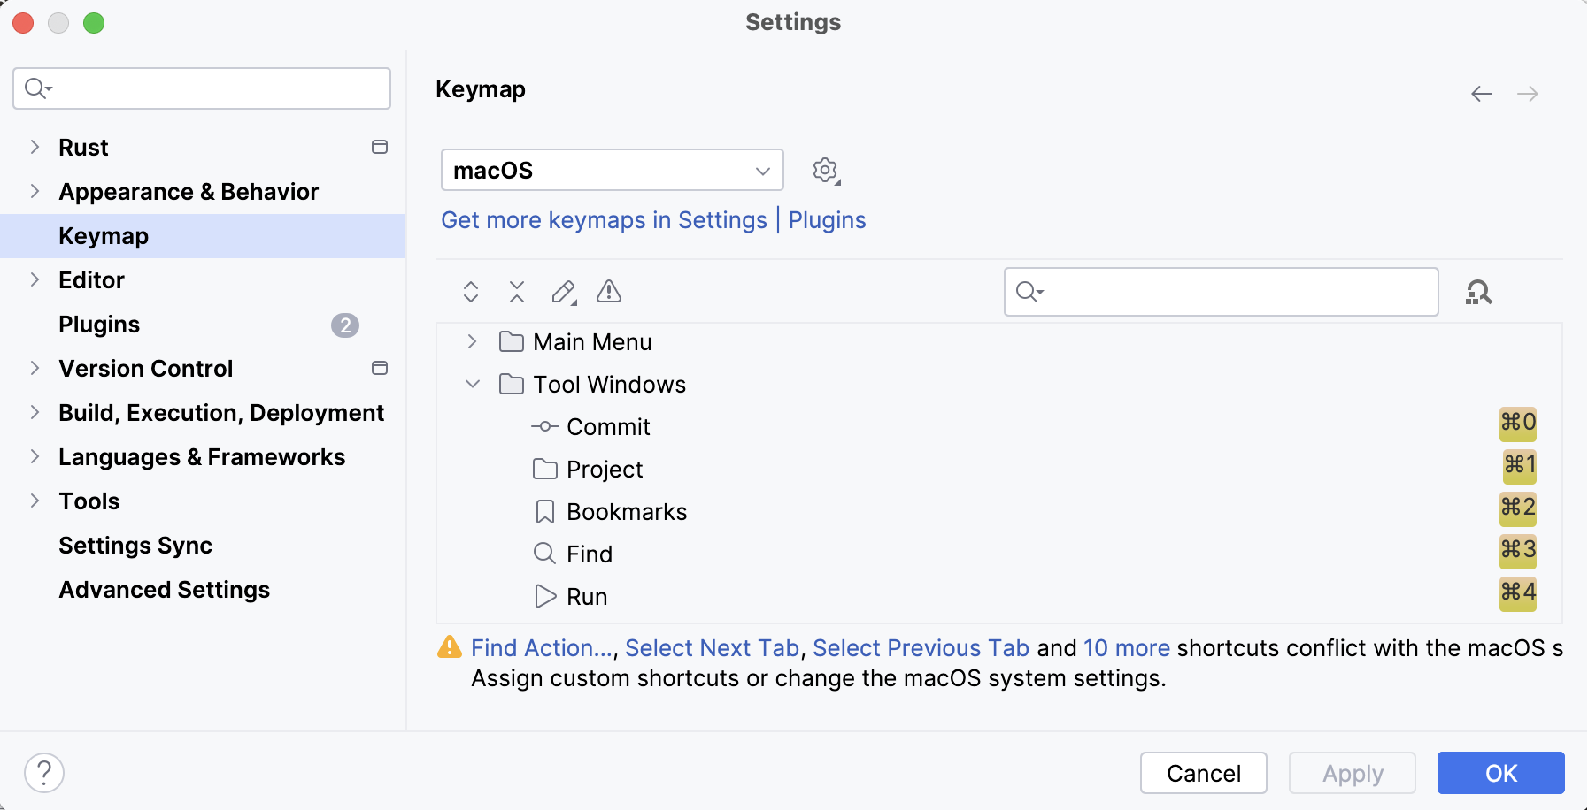Click inside the actions search field
This screenshot has height=810, width=1588.
[x=1222, y=292]
